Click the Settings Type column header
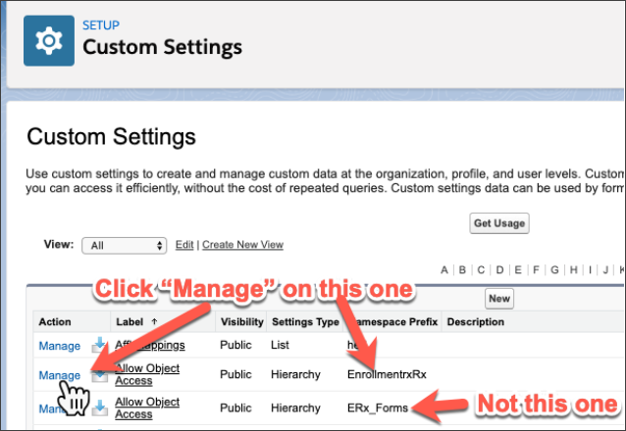The width and height of the screenshot is (626, 431). 307,321
